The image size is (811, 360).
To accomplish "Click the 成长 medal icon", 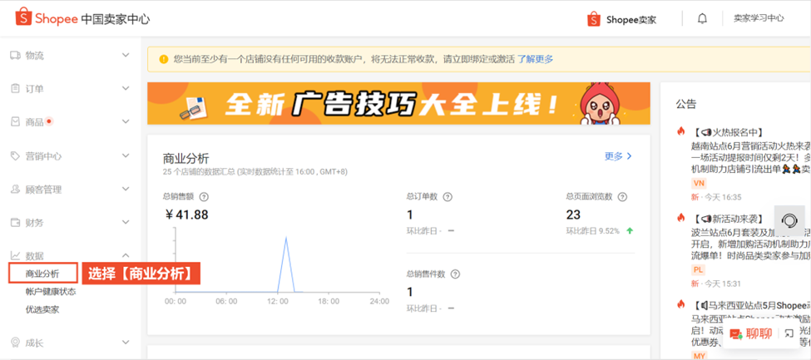I will pyautogui.click(x=16, y=343).
